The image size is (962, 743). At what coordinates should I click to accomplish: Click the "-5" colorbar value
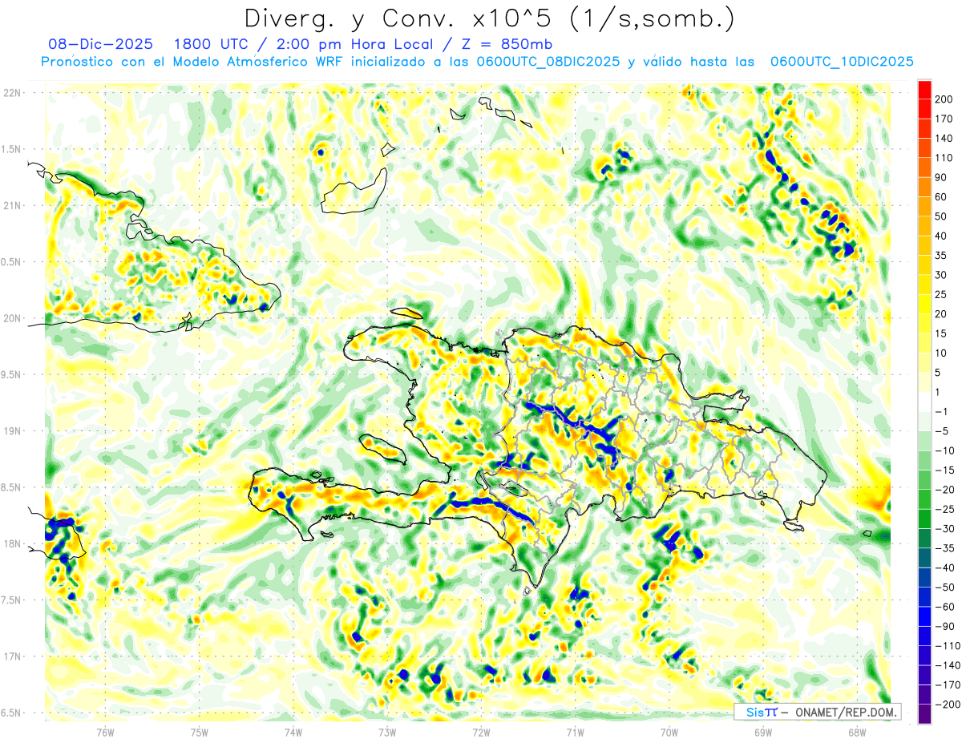[x=943, y=431]
